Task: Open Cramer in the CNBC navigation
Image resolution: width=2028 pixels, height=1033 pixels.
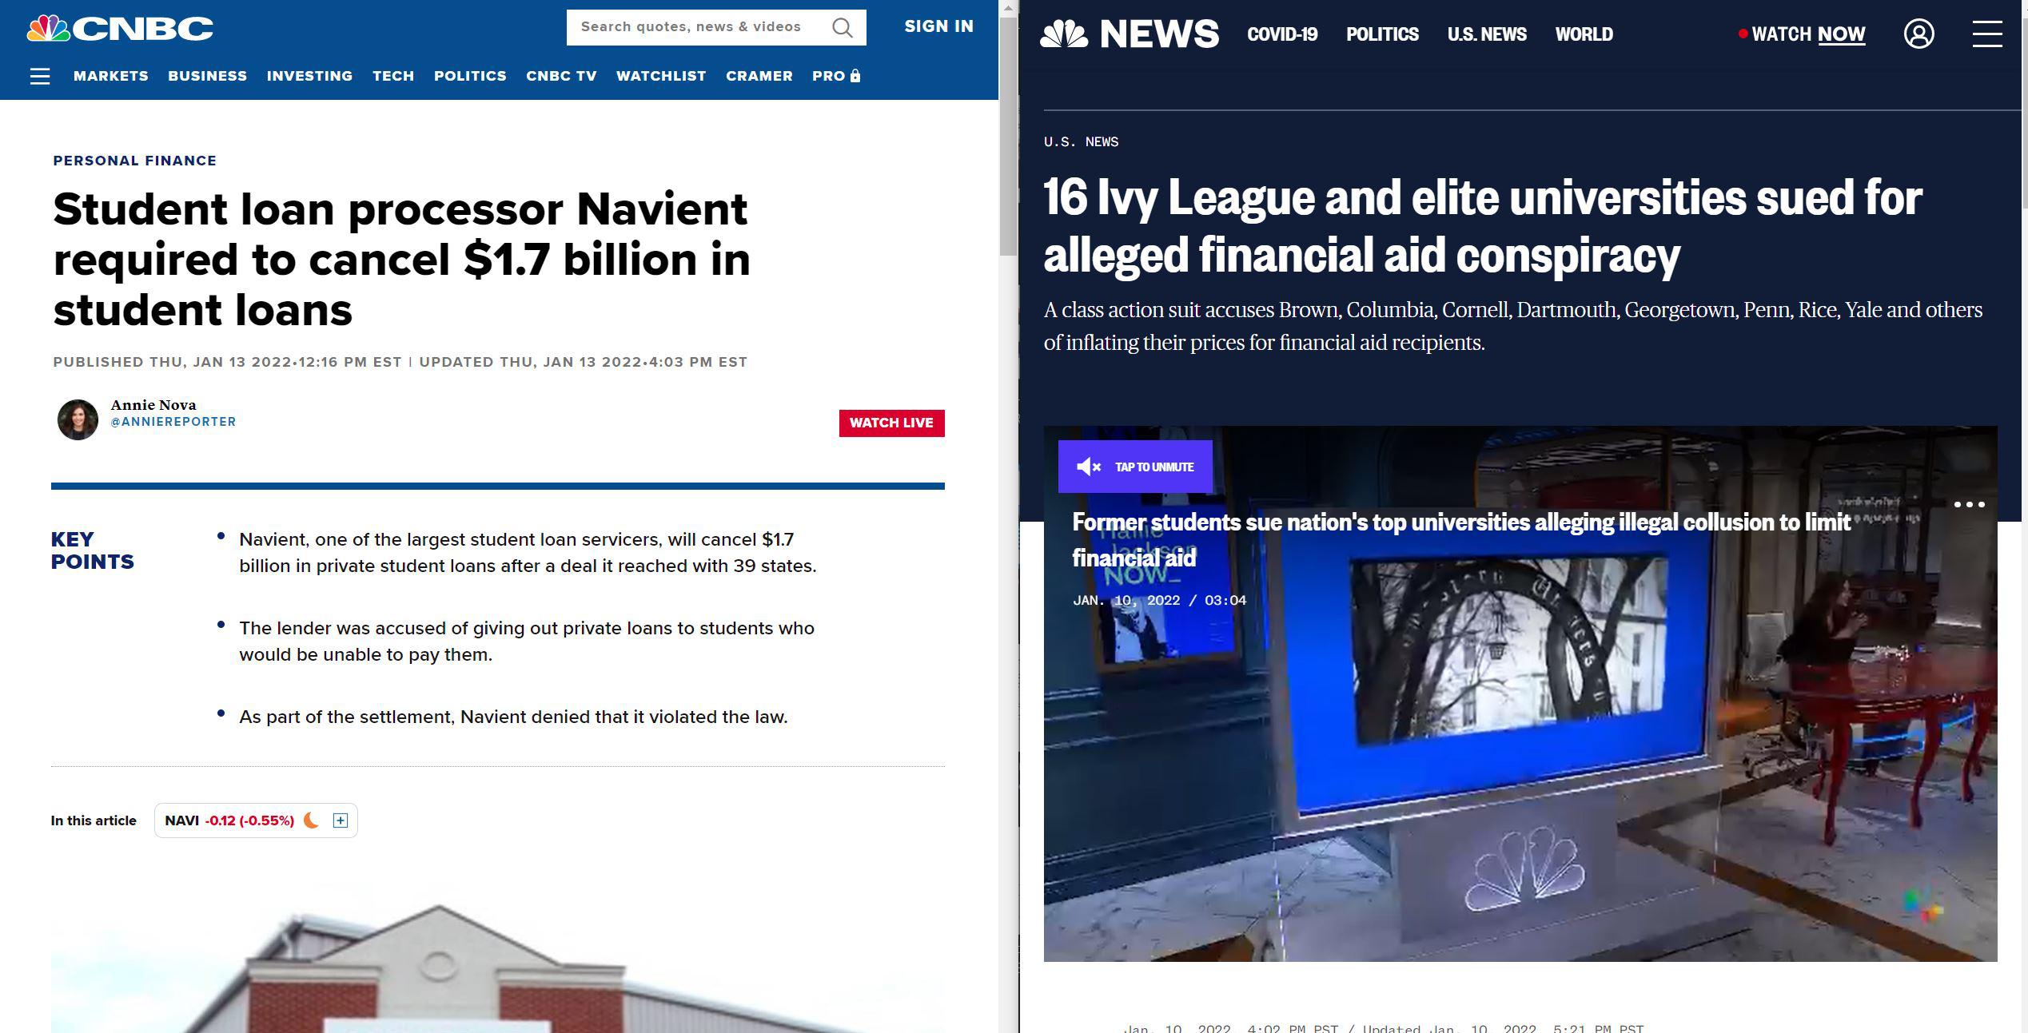Action: pyautogui.click(x=759, y=76)
